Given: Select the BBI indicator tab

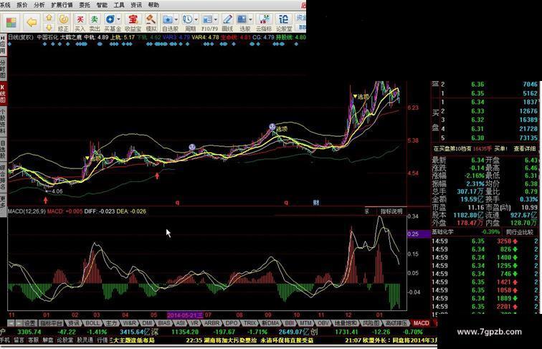Looking at the screenshot, I should [289, 323].
